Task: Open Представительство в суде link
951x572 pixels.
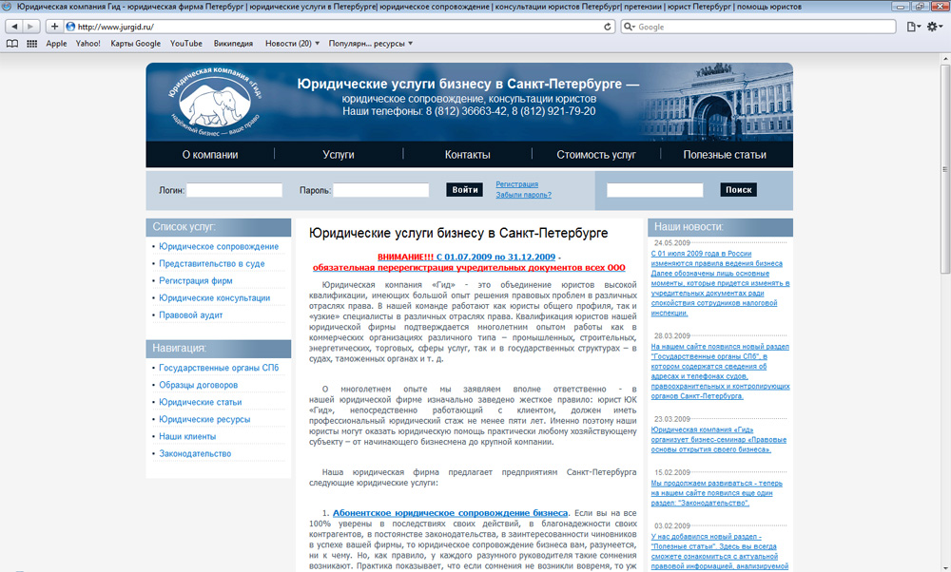Action: tap(212, 263)
